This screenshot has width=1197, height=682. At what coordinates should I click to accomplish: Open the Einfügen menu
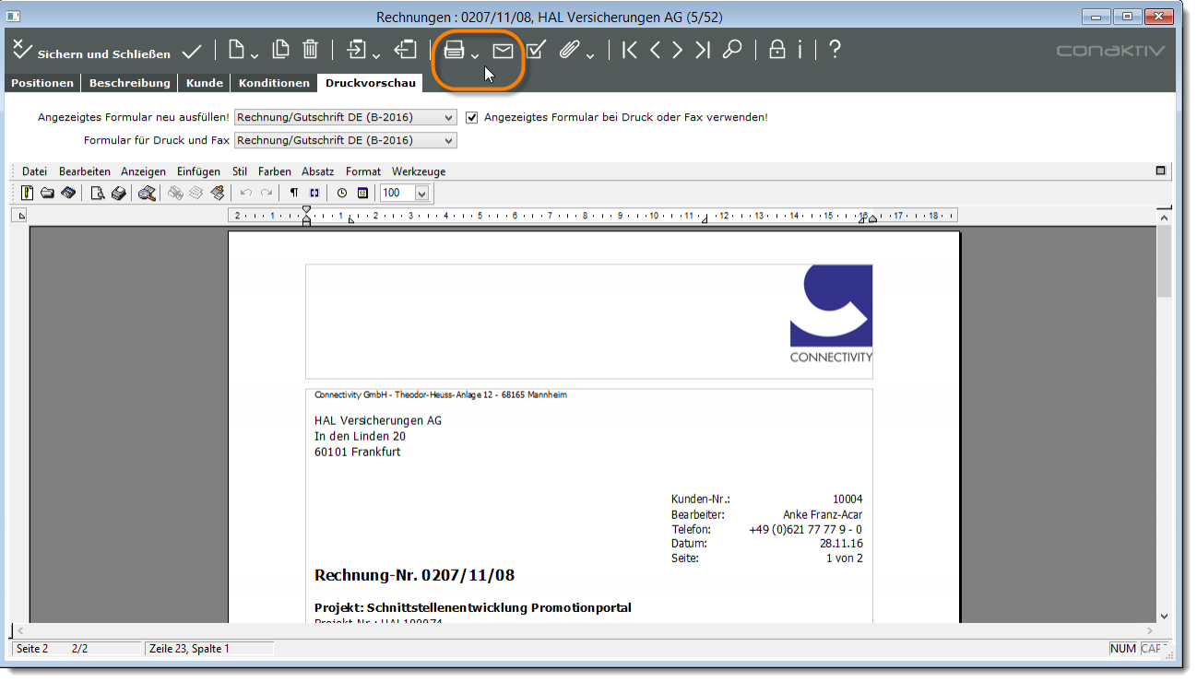198,171
